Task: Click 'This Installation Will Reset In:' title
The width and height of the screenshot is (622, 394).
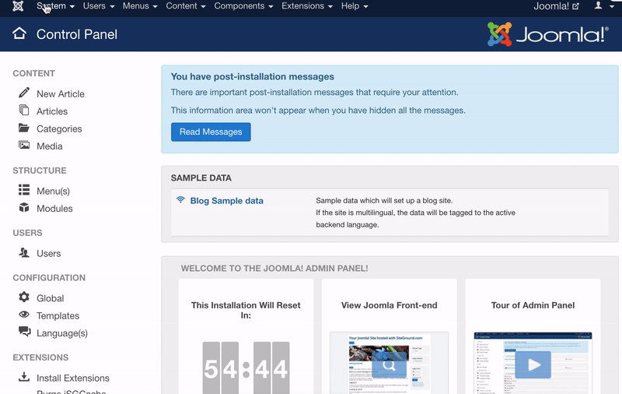Action: coord(246,310)
